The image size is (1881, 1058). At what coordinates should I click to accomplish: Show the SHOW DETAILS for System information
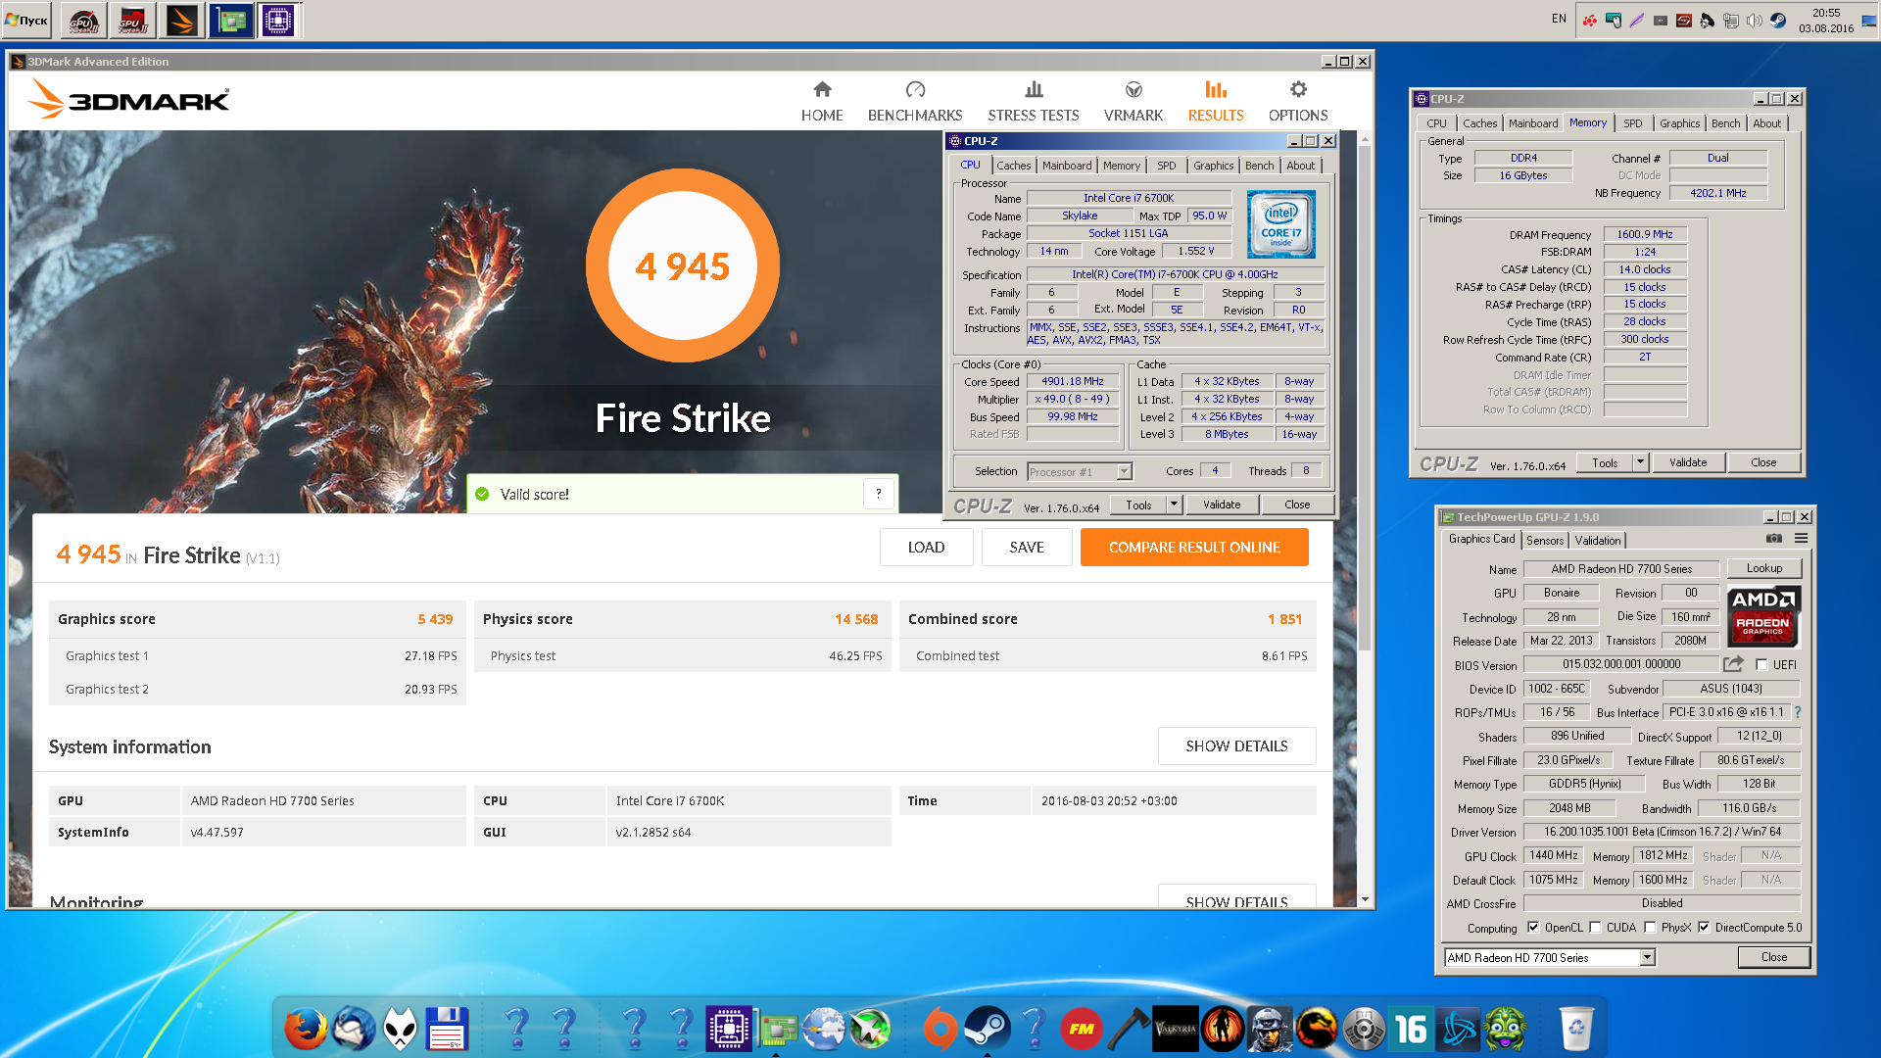click(x=1236, y=746)
